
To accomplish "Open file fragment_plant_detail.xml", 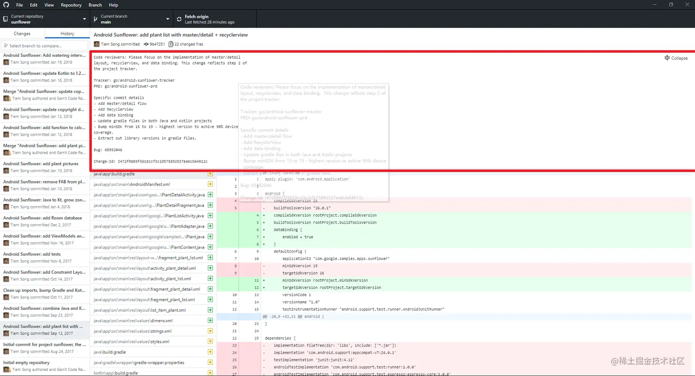I will coord(153,289).
